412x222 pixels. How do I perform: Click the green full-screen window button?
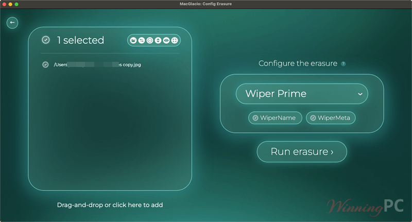(16, 4)
